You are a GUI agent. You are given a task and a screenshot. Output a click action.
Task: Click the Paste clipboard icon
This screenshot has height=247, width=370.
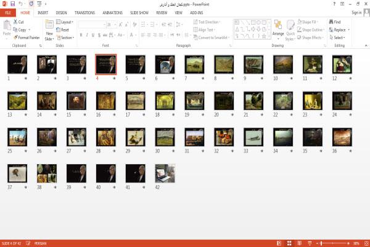[x=7, y=25]
